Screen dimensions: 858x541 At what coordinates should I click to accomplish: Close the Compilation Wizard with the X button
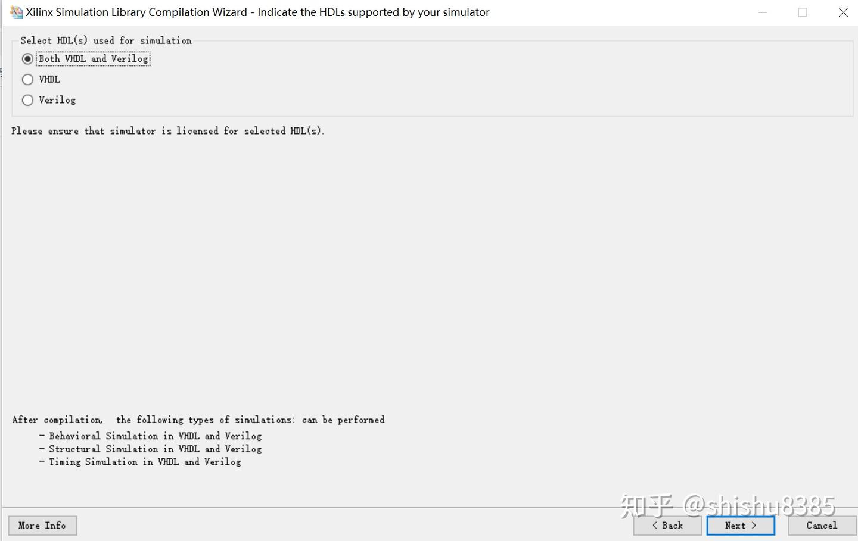[843, 12]
